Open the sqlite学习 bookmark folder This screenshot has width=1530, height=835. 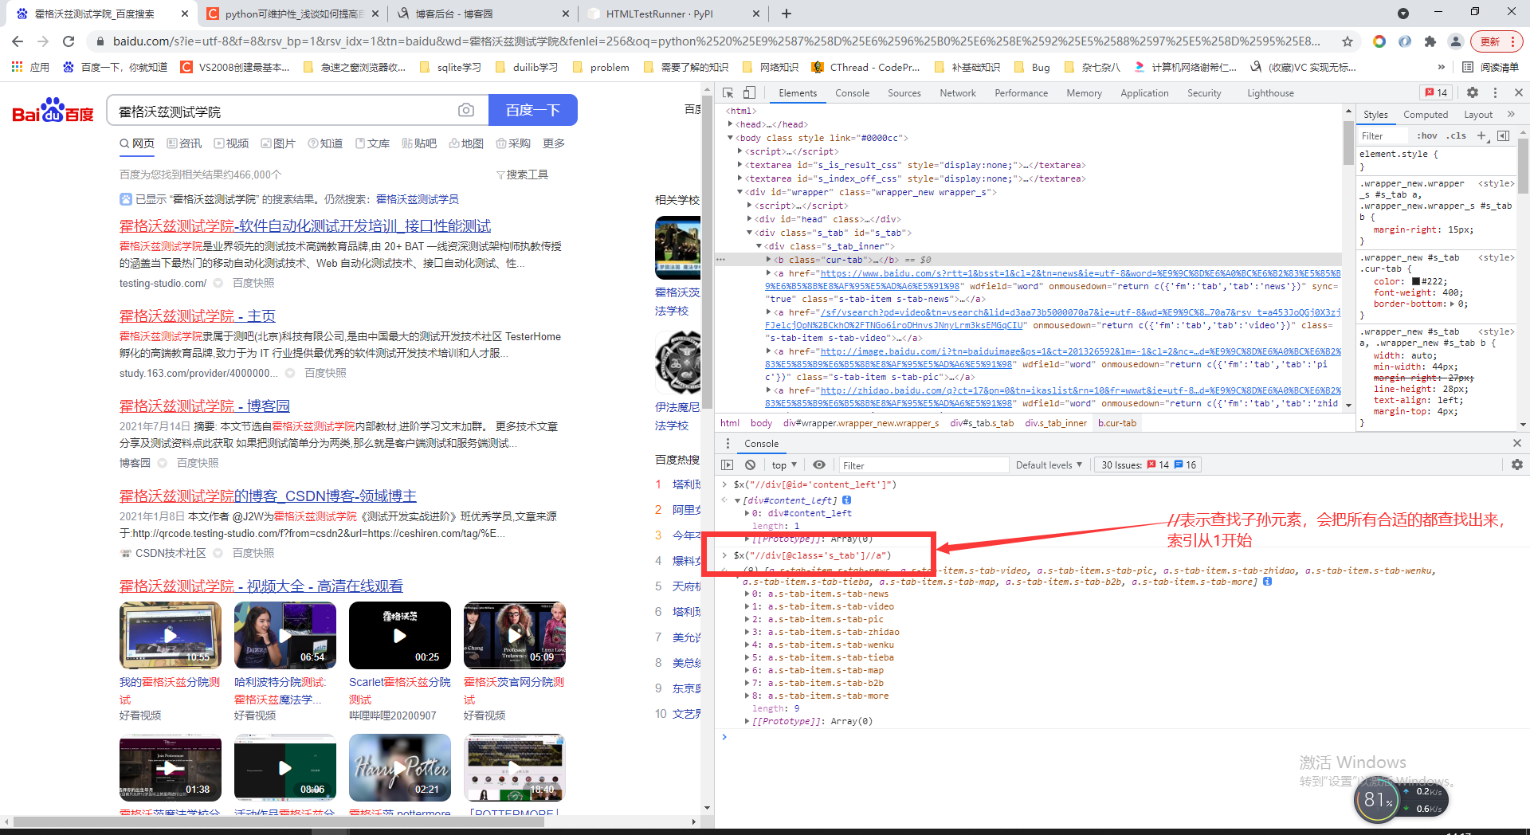[x=450, y=67]
